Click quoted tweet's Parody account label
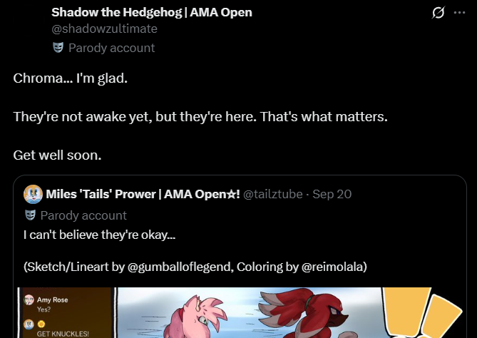 83,215
